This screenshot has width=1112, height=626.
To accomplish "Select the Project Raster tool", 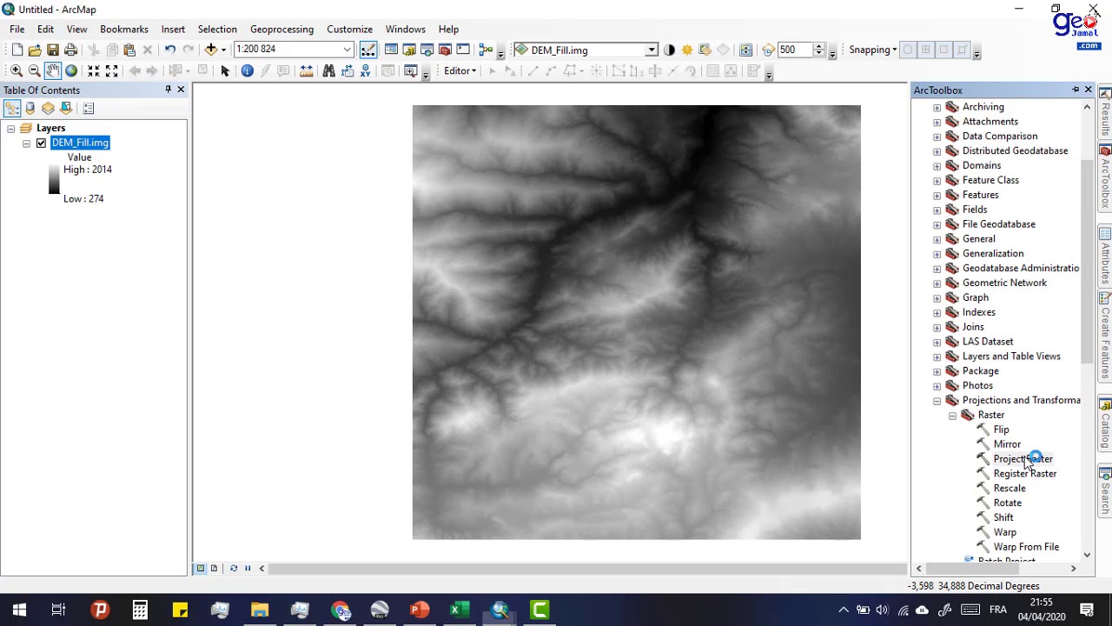I will coord(1023,459).
